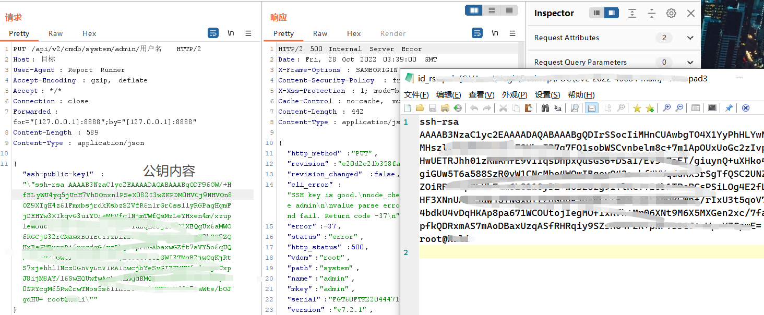Zoom in with magnifier plus icon
Image resolution: width=764 pixels, height=315 pixels.
point(666,108)
